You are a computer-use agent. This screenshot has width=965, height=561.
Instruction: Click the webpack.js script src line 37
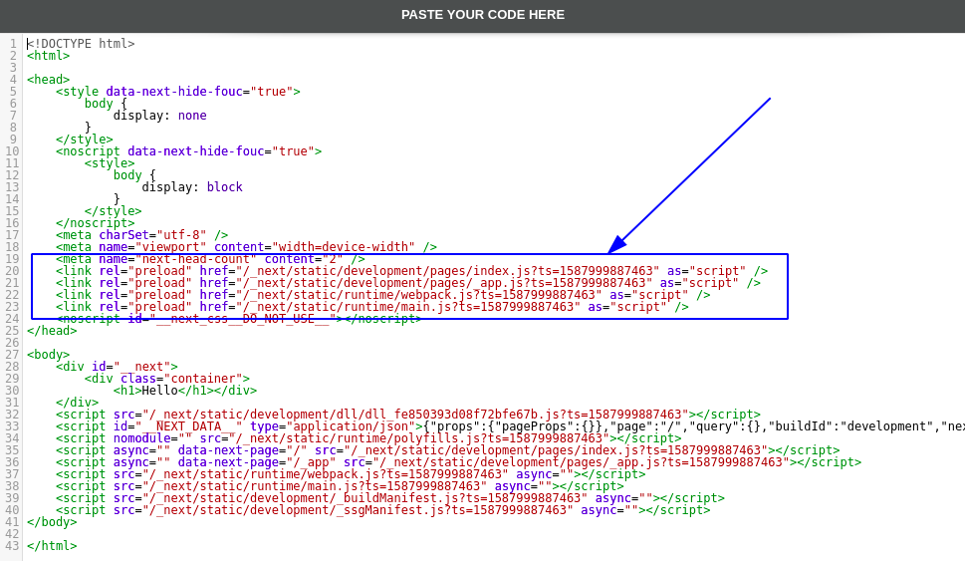tap(351, 474)
